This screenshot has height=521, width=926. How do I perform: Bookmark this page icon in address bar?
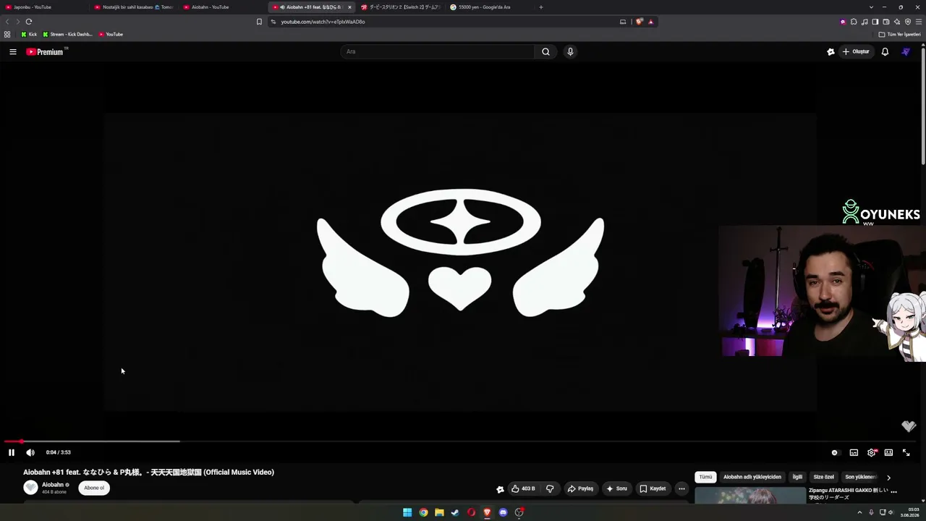pos(259,22)
